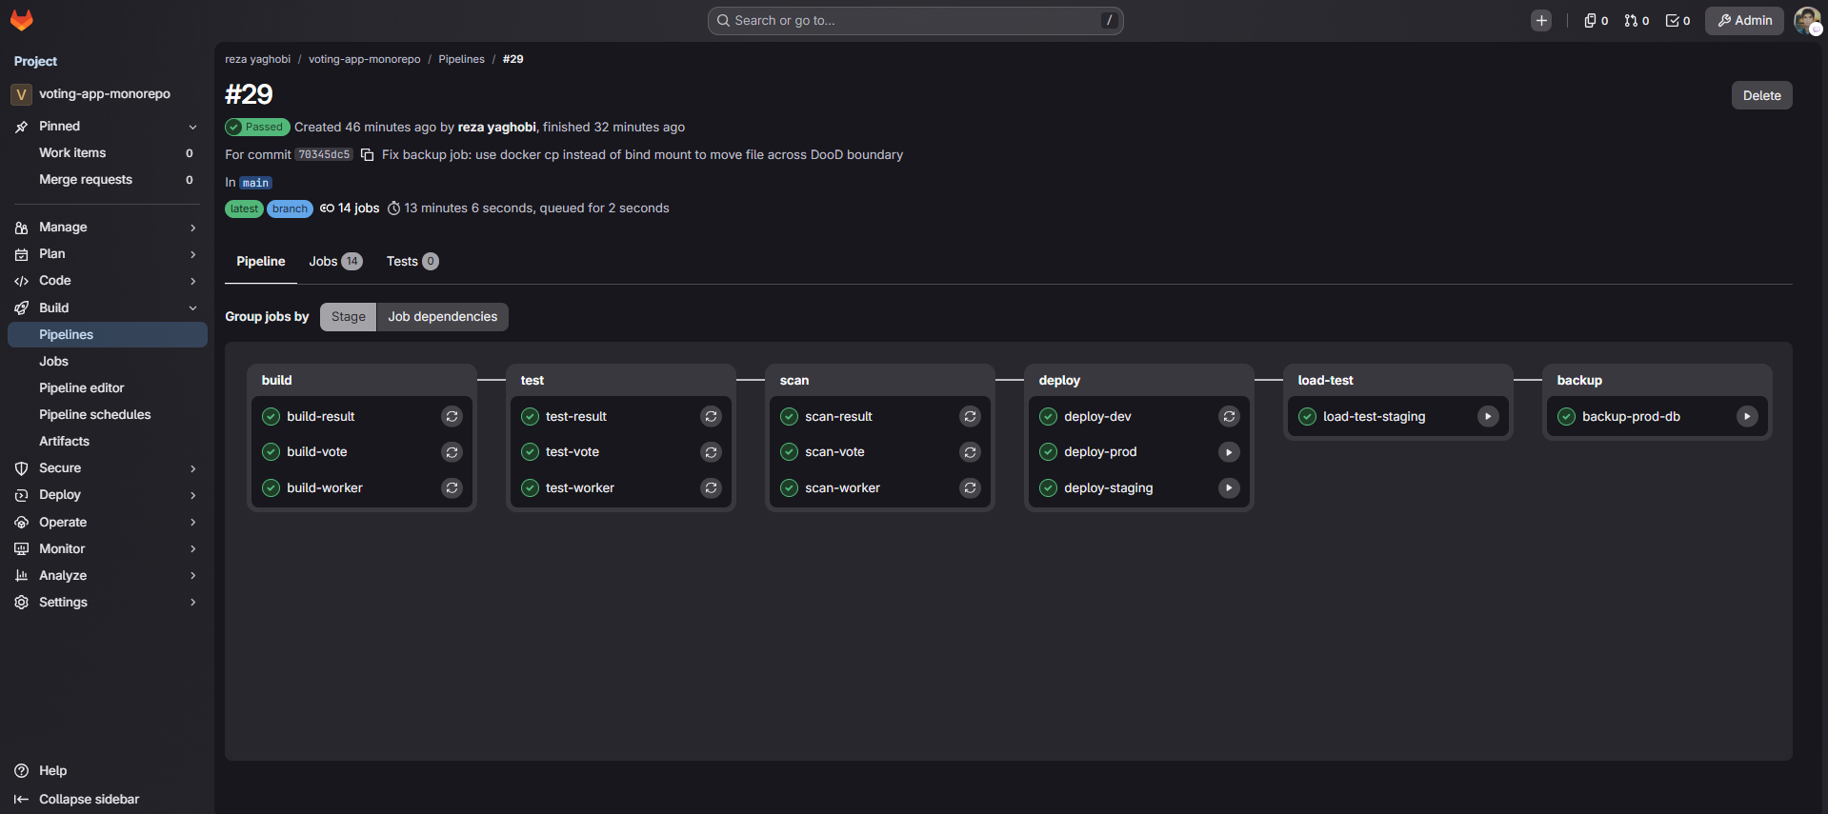Delete pipeline #29

(x=1761, y=95)
